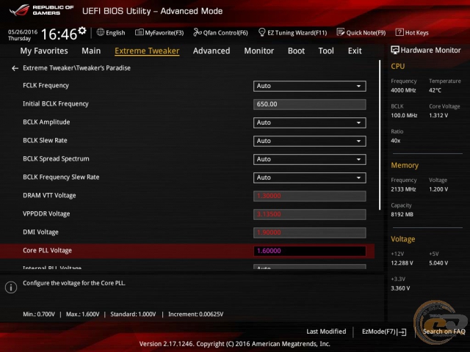Image resolution: width=470 pixels, height=352 pixels.
Task: Select the FCLK Frequency label
Action: 46,86
